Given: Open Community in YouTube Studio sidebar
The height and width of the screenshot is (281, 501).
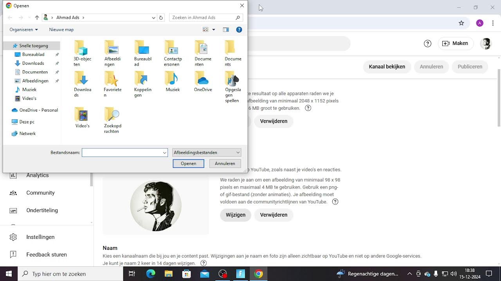Looking at the screenshot, I should coord(40,193).
